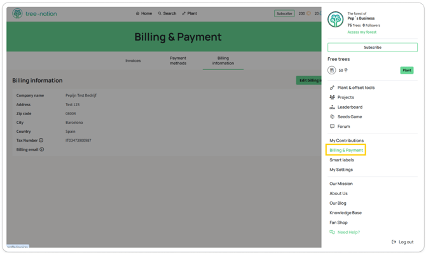Image resolution: width=426 pixels, height=253 pixels.
Task: Click the tree-nation logo
Action: coord(34,13)
